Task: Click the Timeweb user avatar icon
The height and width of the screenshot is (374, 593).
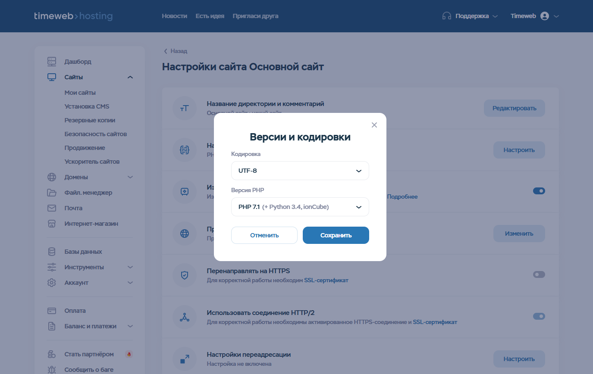Action: pos(545,16)
